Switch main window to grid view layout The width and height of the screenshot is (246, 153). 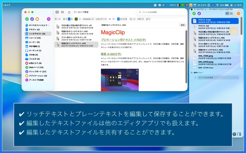[x=62, y=12]
